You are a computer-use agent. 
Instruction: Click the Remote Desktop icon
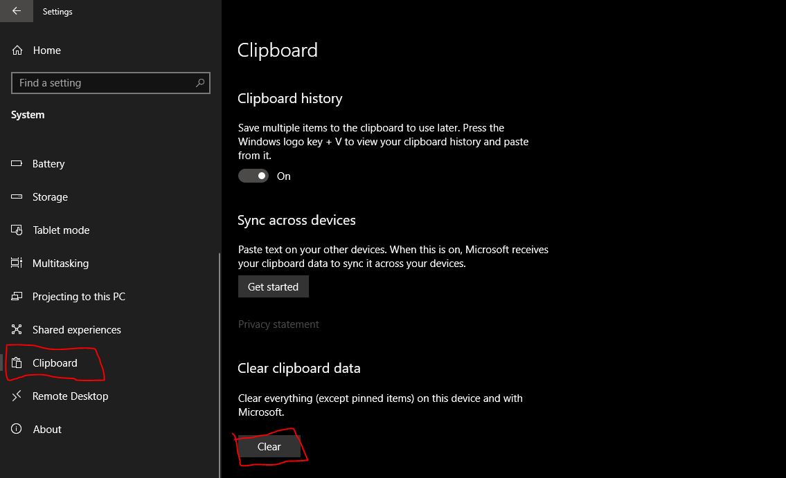point(17,396)
